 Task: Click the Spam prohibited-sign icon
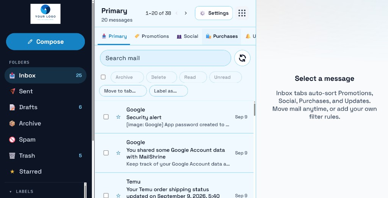tap(12, 139)
